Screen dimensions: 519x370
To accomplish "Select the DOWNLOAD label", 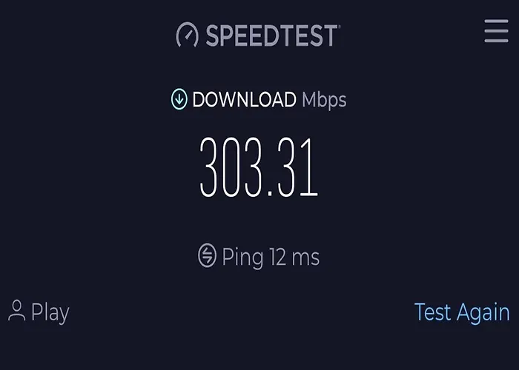I will 244,99.
